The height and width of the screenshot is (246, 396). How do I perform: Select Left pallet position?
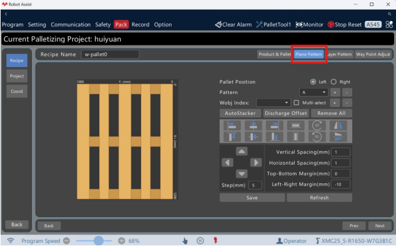click(x=313, y=82)
